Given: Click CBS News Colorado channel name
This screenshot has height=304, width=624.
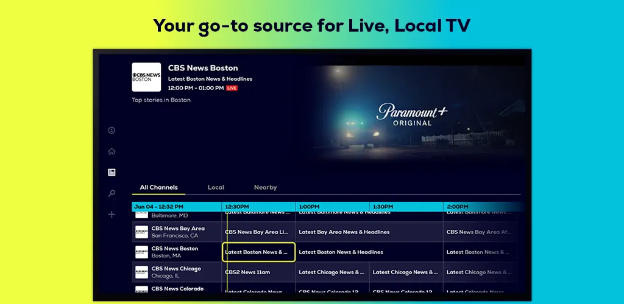Looking at the screenshot, I should [x=177, y=289].
